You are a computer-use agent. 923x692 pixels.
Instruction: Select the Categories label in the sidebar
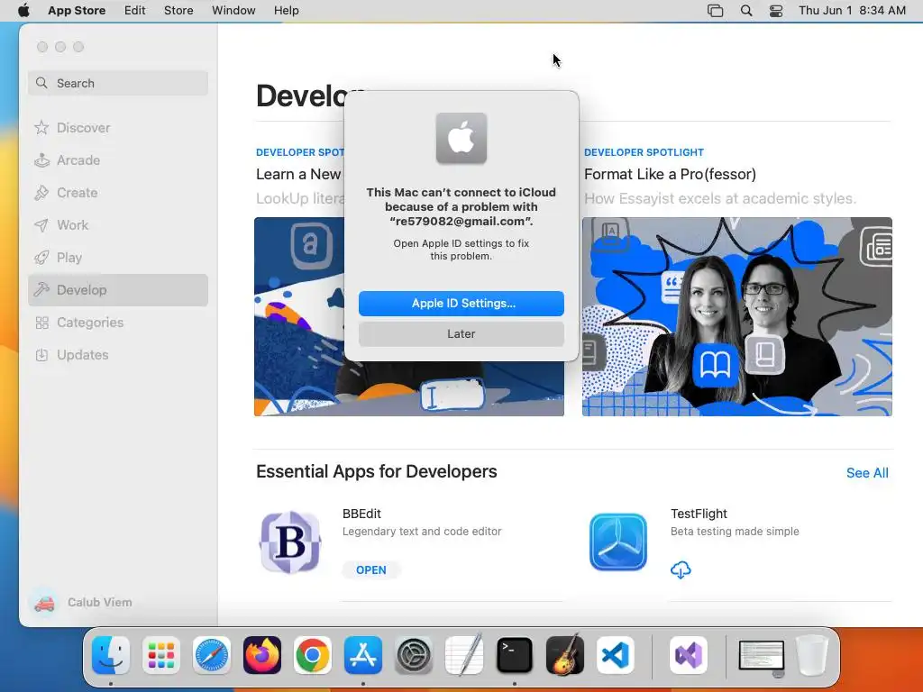pyautogui.click(x=90, y=323)
